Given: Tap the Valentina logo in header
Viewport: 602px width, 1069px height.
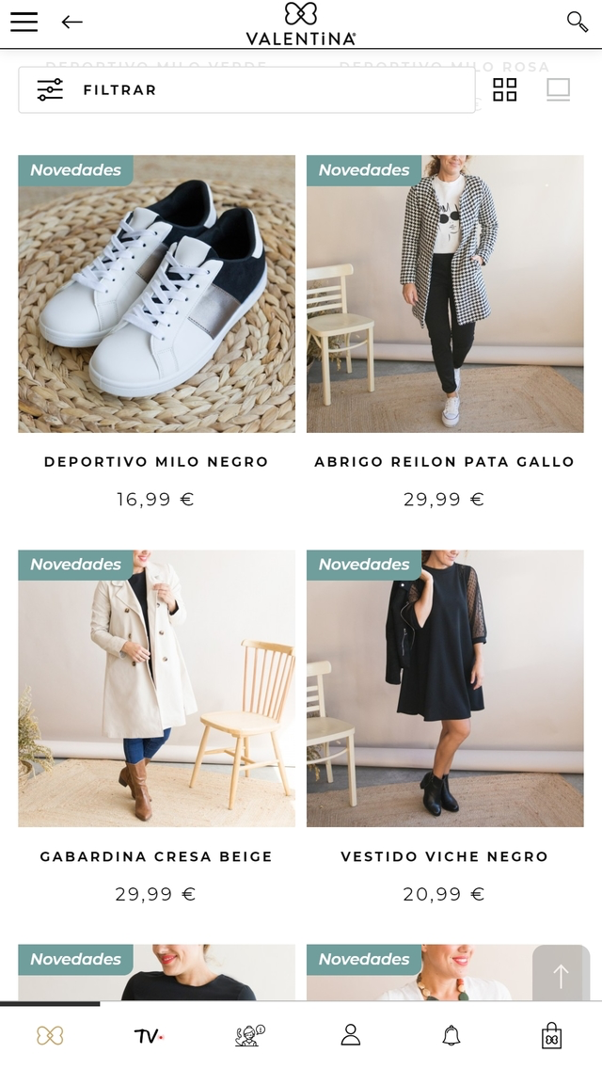Looking at the screenshot, I should (301, 24).
